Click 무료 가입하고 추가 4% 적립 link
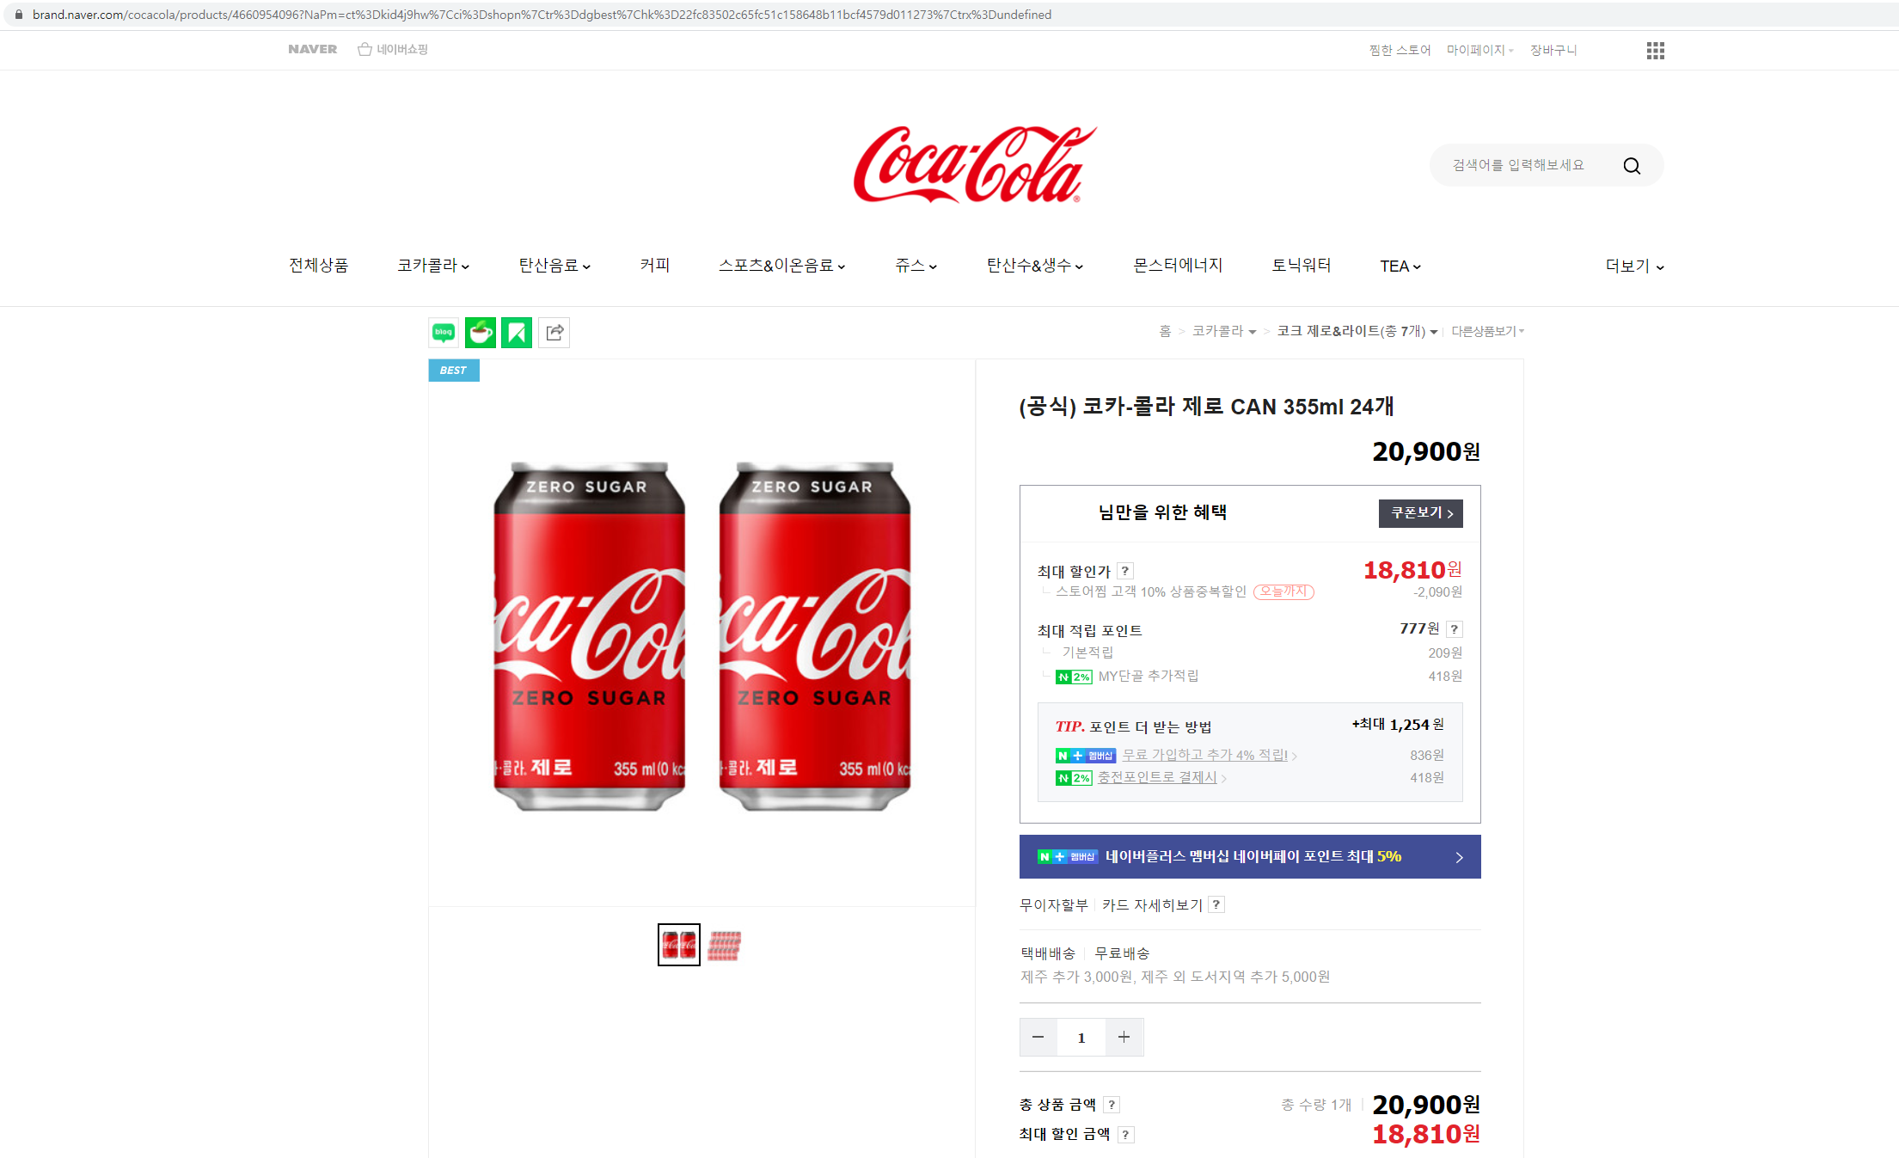 click(1204, 755)
